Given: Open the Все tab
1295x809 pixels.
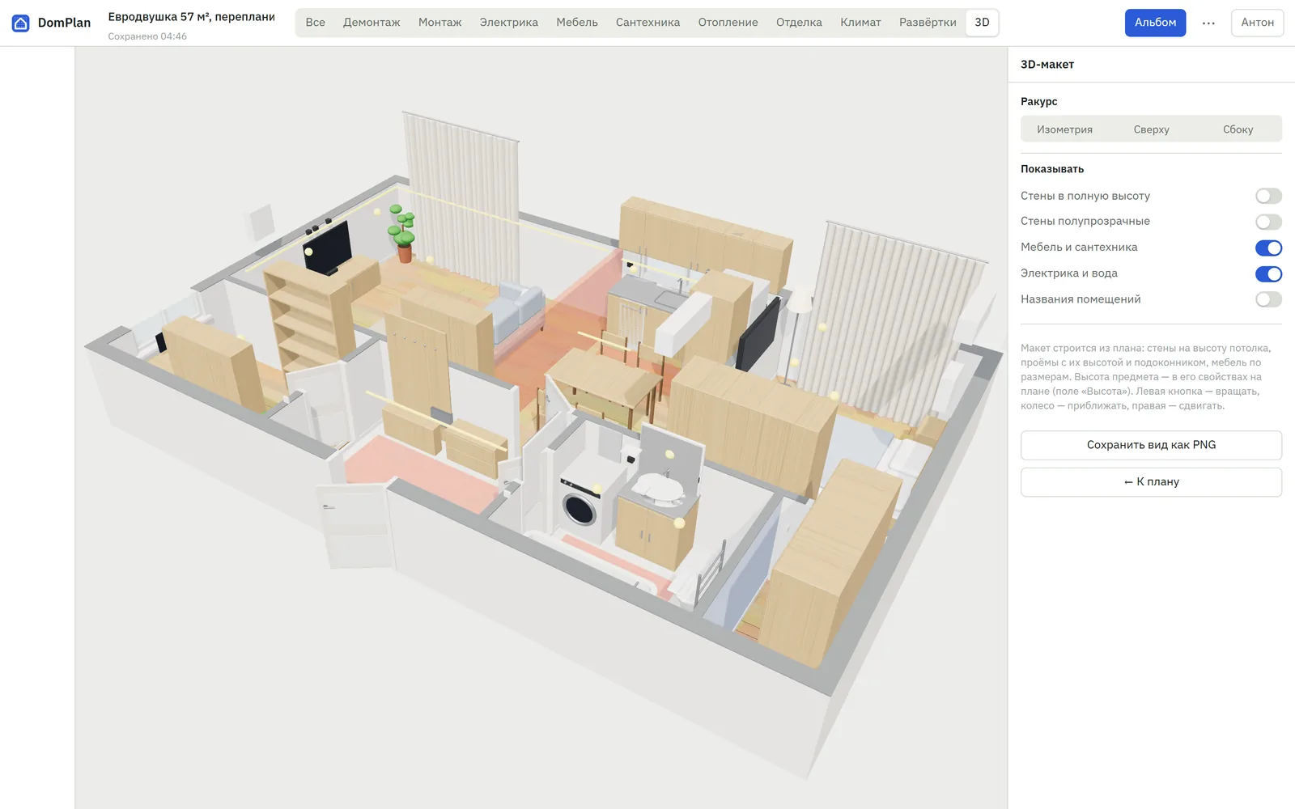Looking at the screenshot, I should click(316, 23).
